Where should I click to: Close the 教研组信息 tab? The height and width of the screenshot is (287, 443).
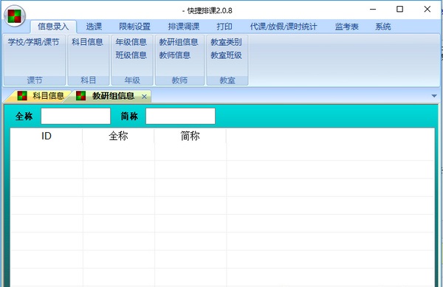coord(144,97)
